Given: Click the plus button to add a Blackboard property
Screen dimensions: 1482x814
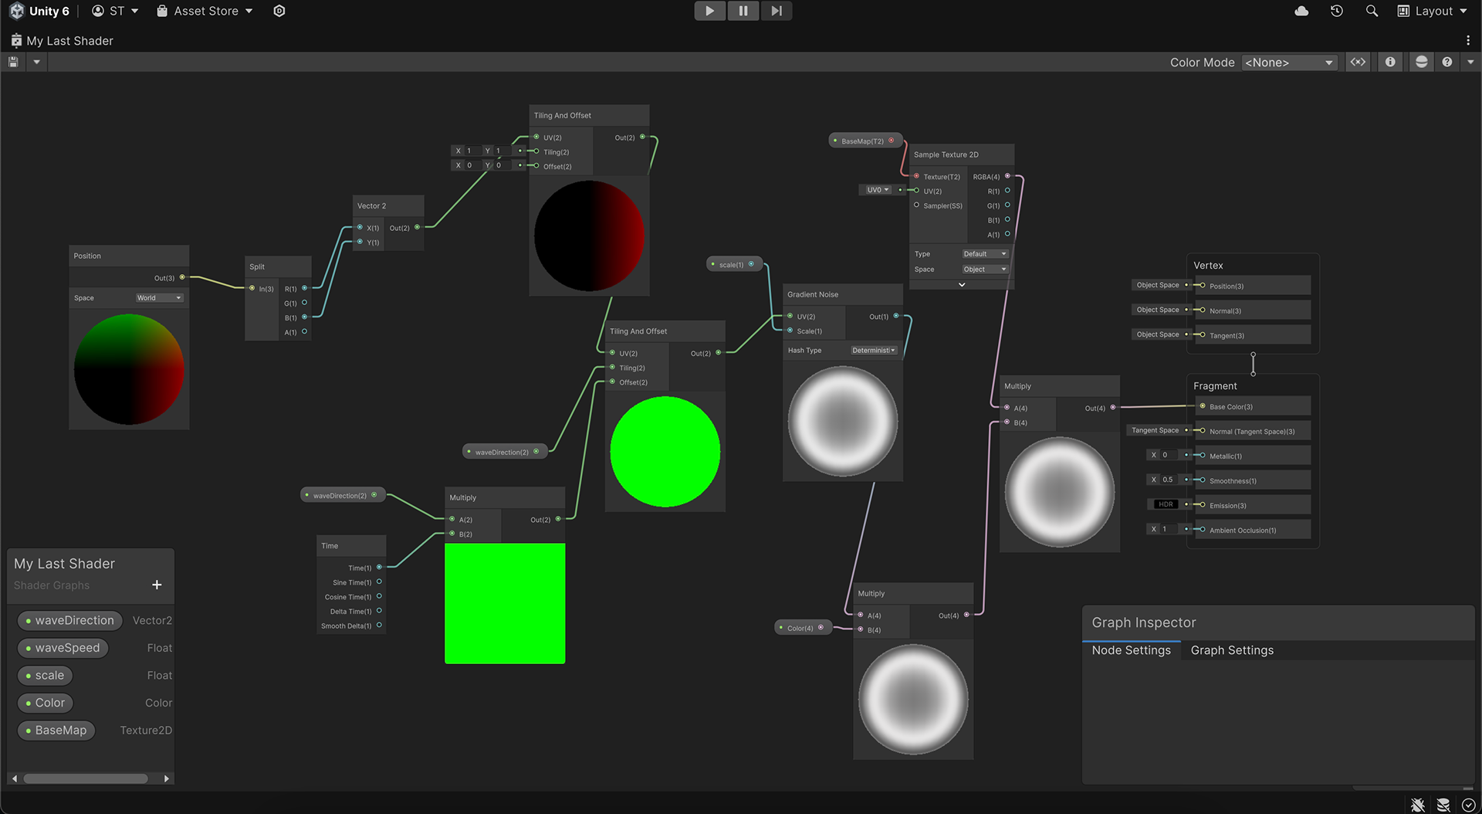Looking at the screenshot, I should pos(157,585).
